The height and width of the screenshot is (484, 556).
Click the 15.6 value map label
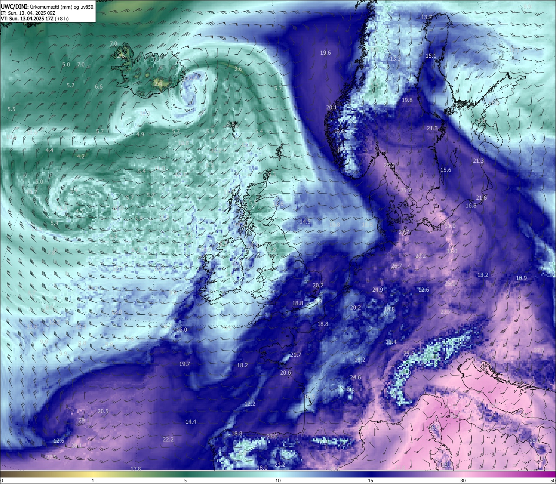click(446, 170)
